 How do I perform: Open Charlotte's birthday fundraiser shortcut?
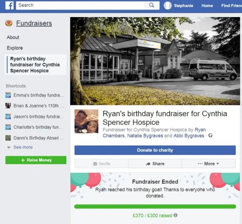point(38,127)
